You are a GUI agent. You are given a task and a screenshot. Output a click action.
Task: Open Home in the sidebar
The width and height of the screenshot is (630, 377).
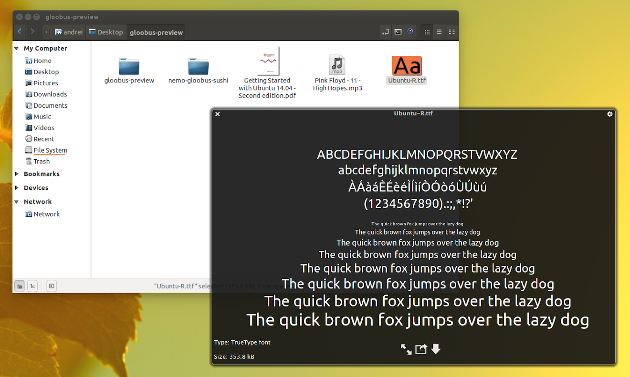38,61
